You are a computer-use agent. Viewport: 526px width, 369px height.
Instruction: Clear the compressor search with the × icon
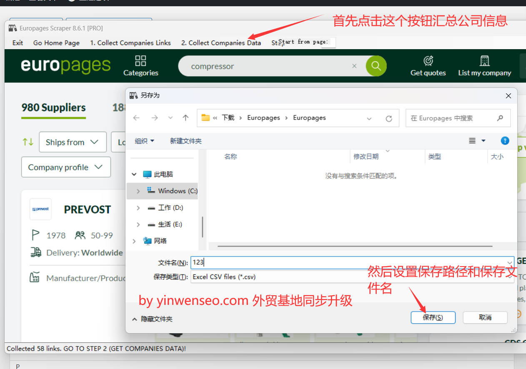click(x=354, y=66)
